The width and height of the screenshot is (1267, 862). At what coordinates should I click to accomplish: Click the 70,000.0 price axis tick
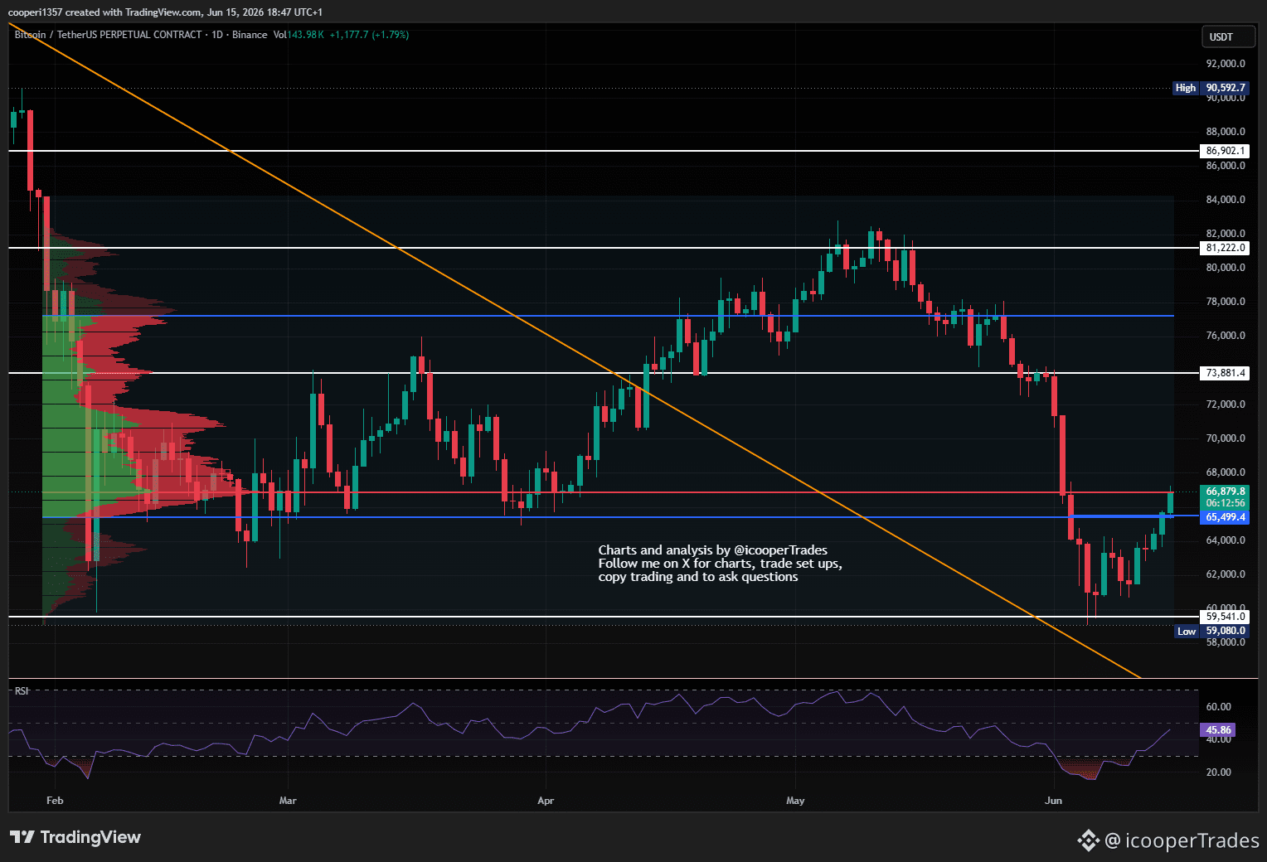click(1226, 438)
